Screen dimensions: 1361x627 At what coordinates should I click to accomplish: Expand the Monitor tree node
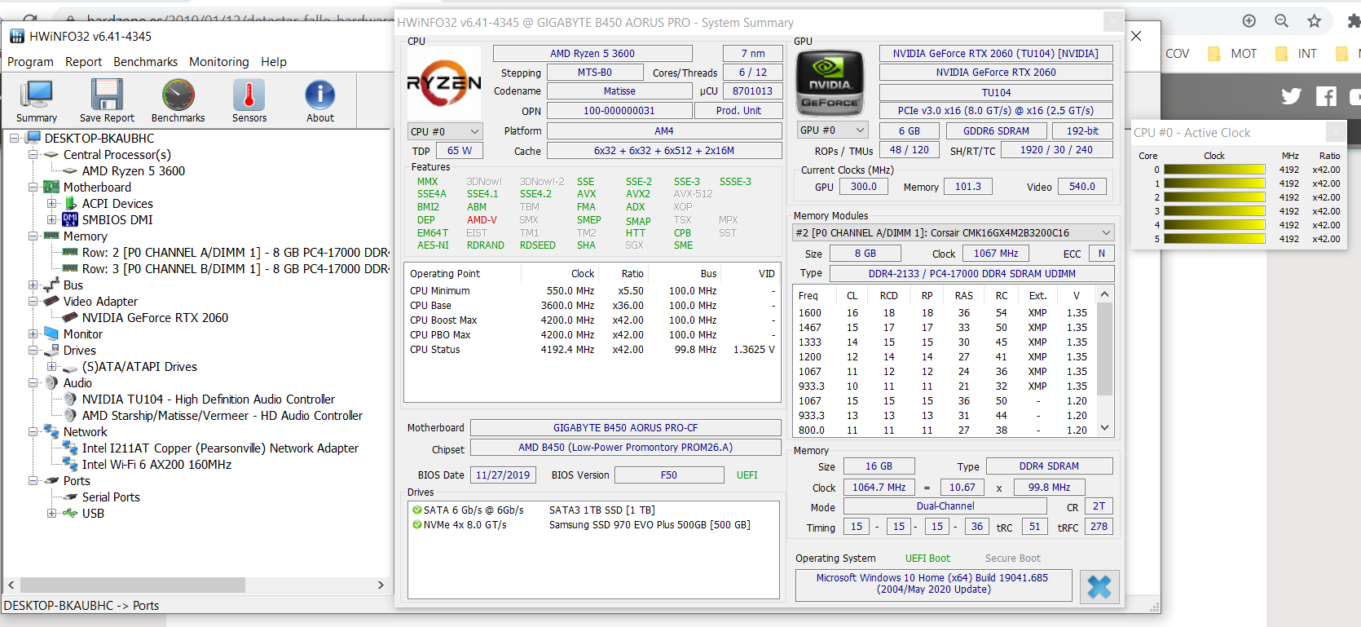tap(33, 334)
